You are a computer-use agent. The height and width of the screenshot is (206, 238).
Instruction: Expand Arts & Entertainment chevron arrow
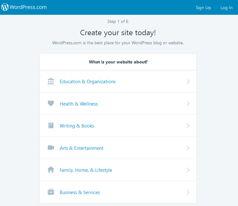(x=188, y=148)
